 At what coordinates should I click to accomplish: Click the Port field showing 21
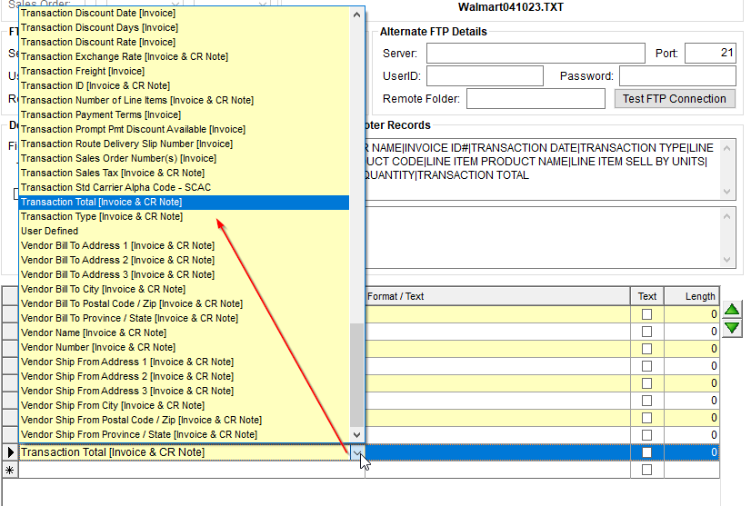[x=710, y=53]
